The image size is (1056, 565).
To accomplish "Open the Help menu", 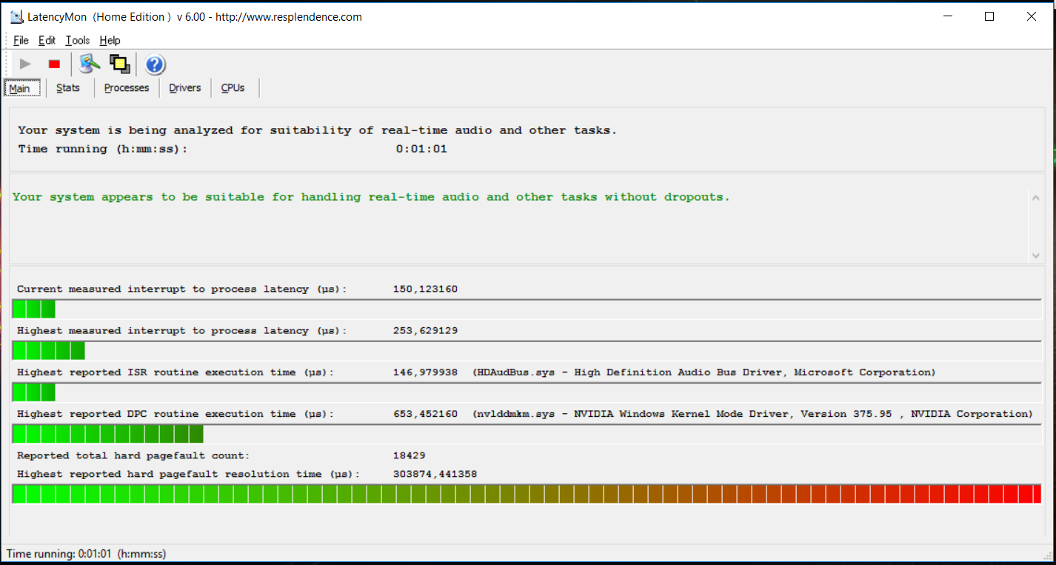I will coord(110,41).
